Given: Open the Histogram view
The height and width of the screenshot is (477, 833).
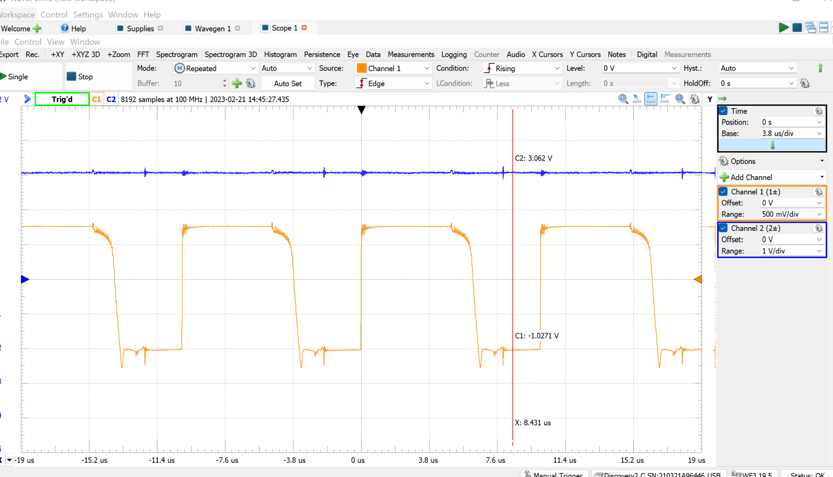Looking at the screenshot, I should (x=280, y=54).
